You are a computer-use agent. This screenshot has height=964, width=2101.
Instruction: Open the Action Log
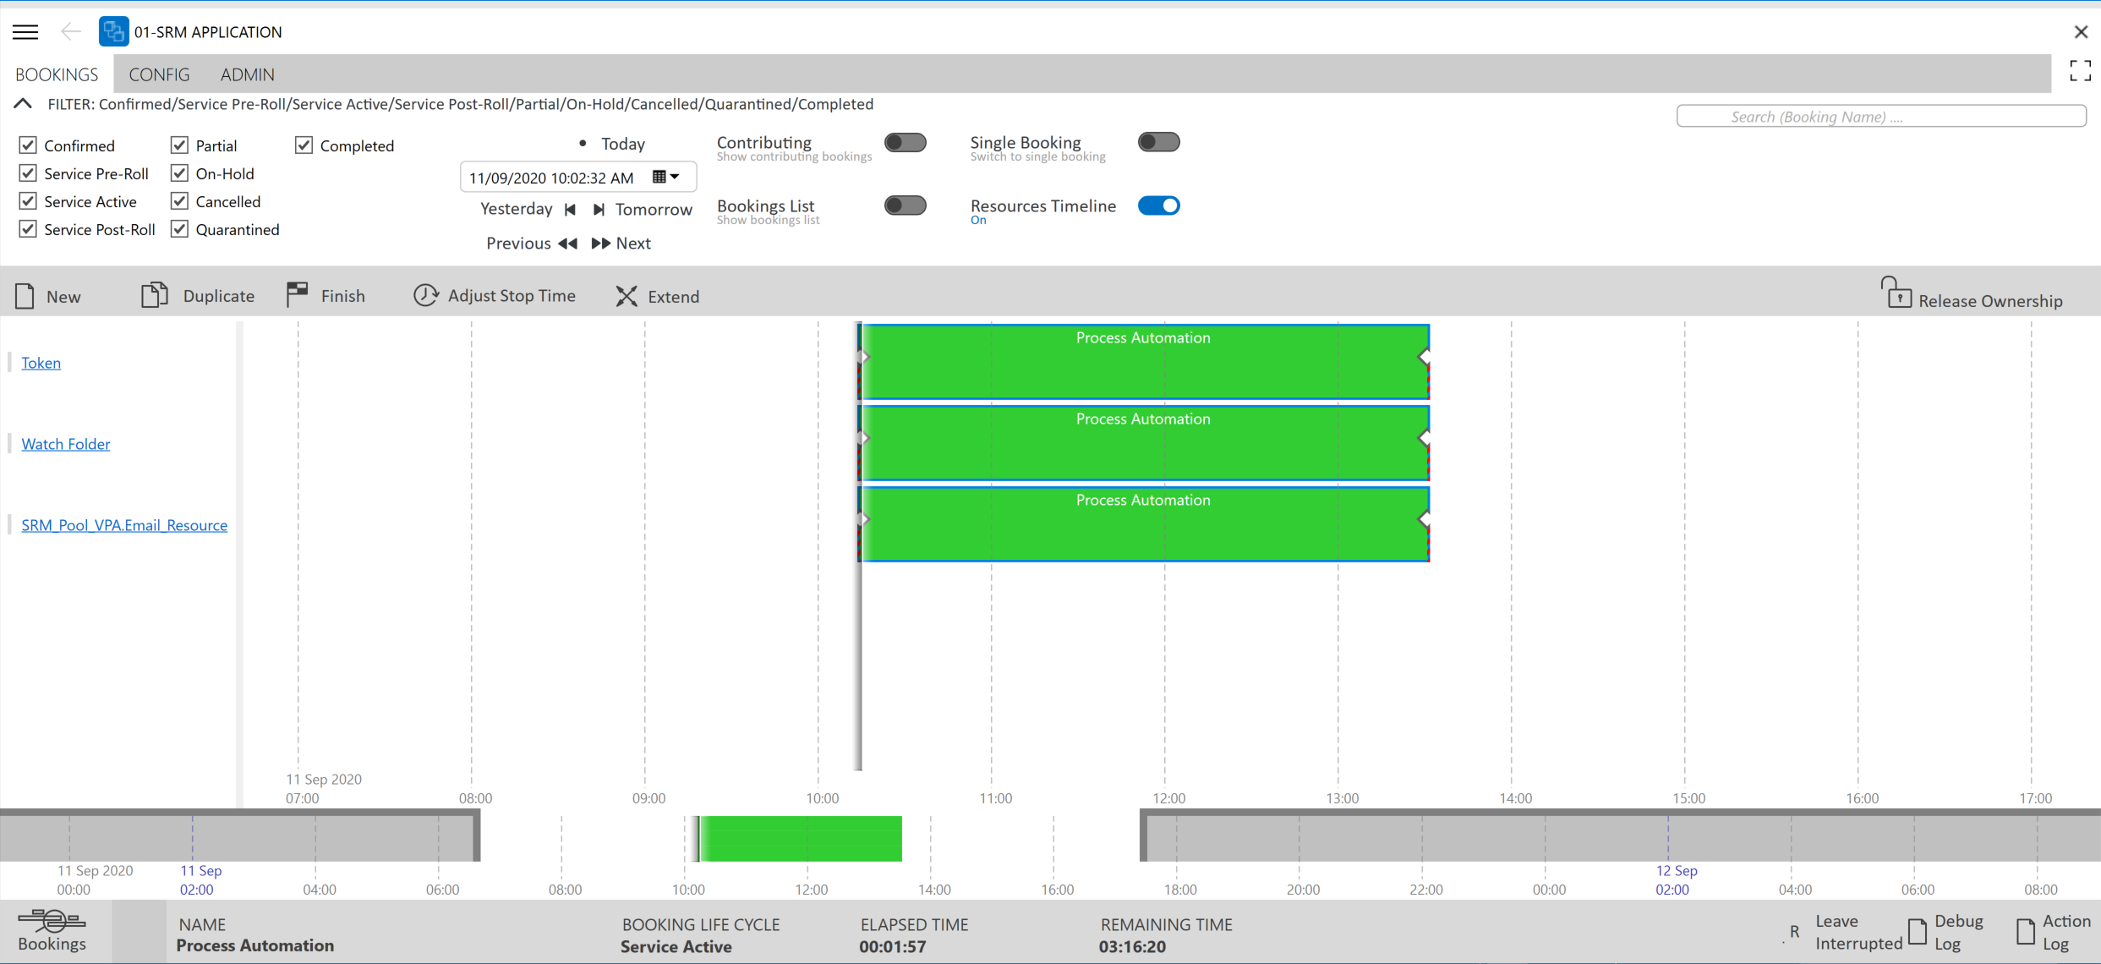click(x=2027, y=931)
